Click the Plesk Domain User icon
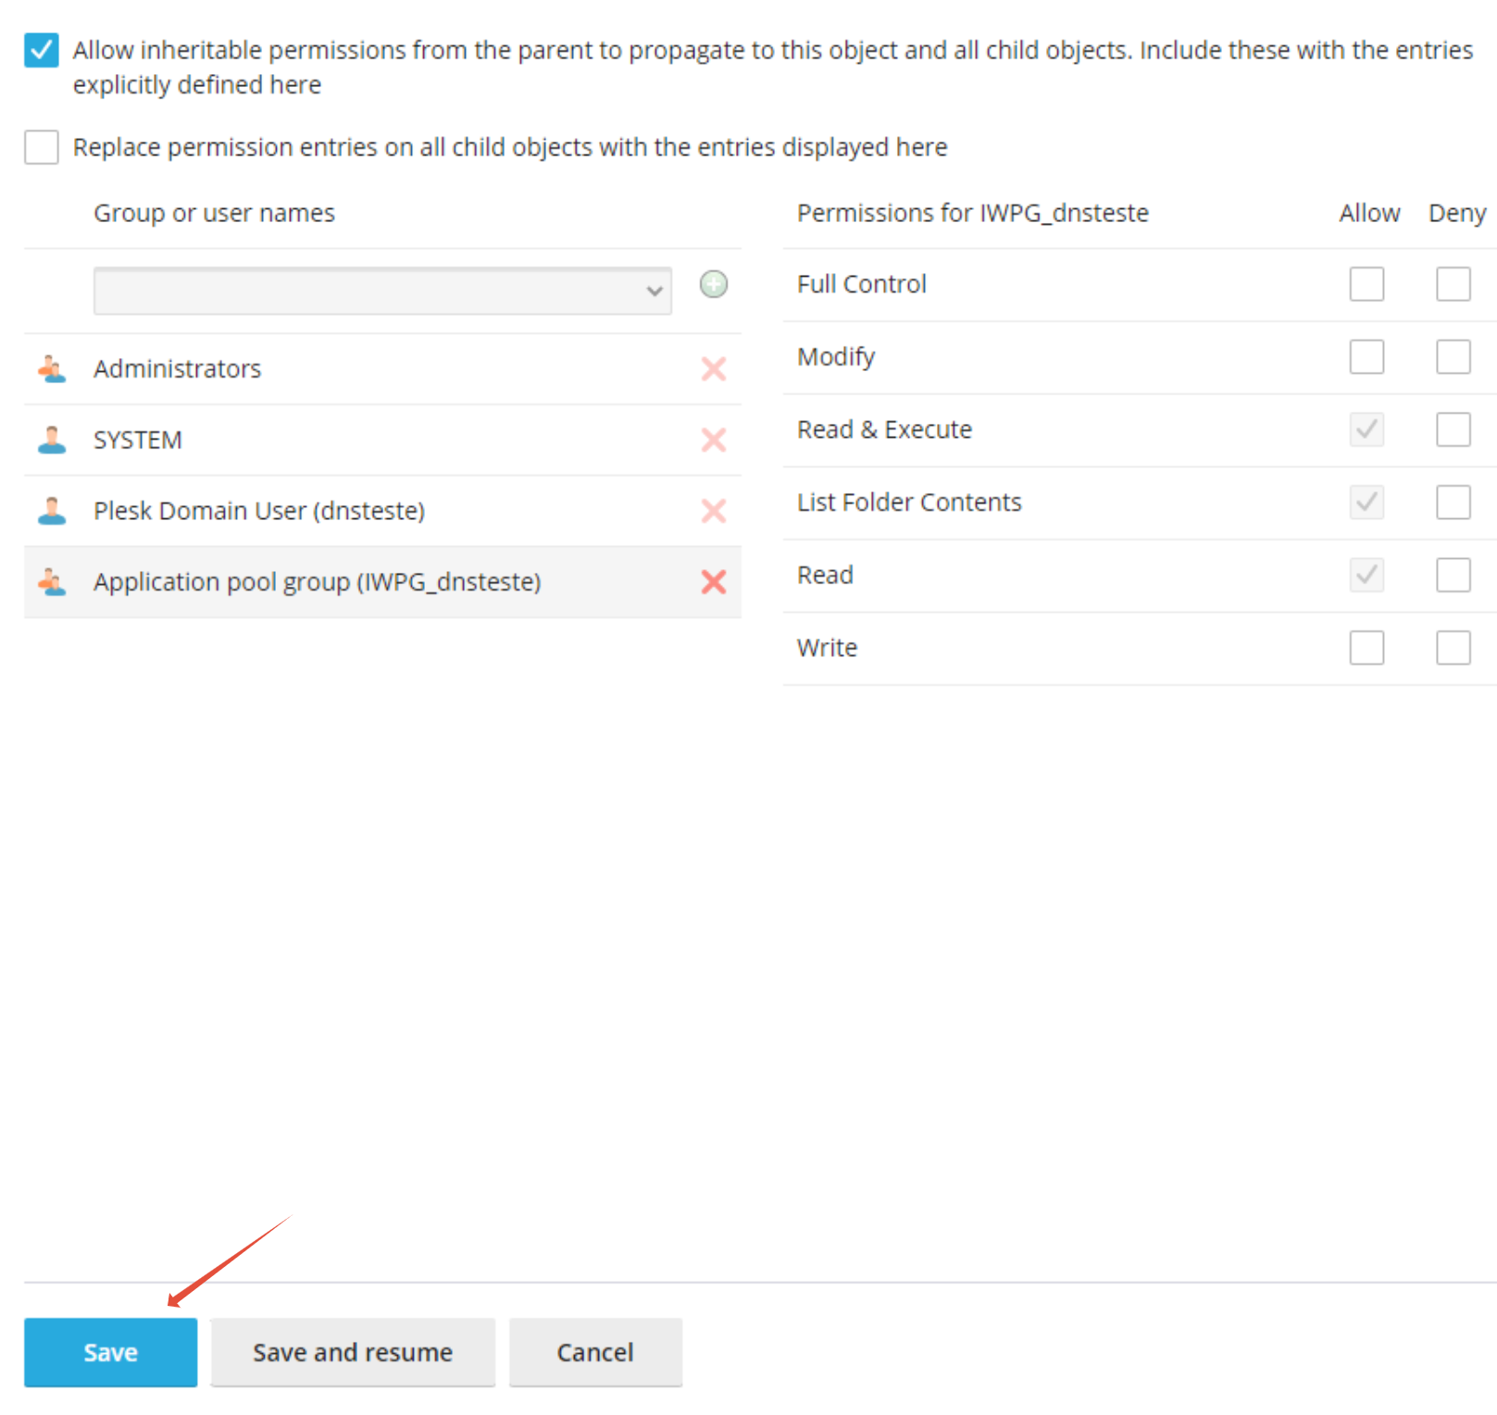This screenshot has width=1497, height=1415. point(52,511)
